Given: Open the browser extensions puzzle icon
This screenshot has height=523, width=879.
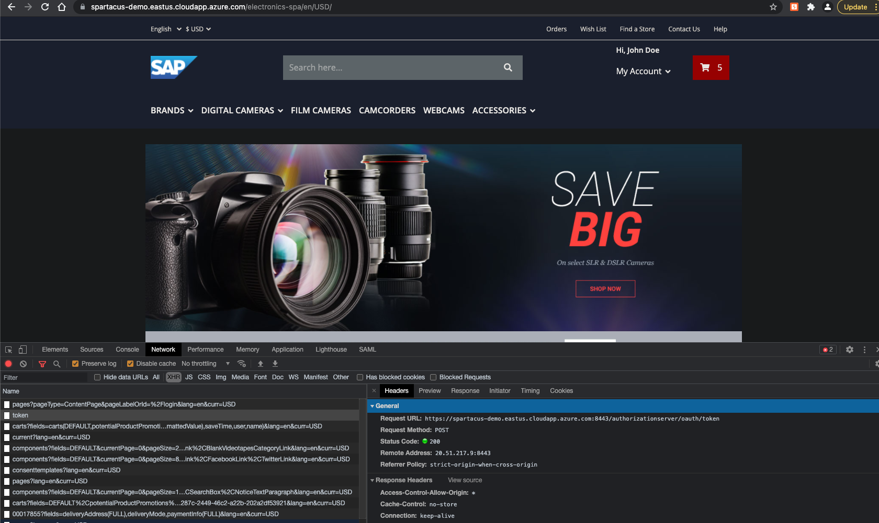Looking at the screenshot, I should (811, 7).
